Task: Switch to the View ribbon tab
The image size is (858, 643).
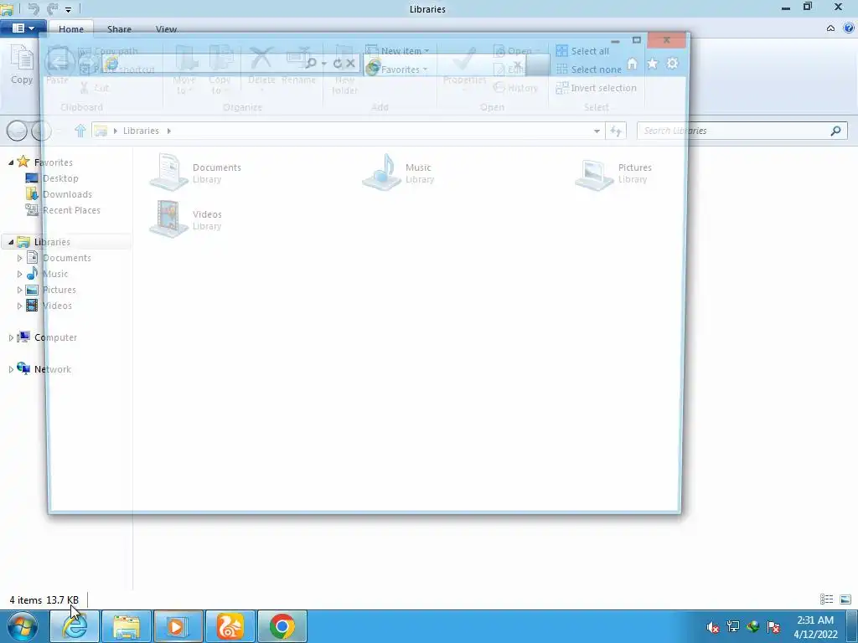Action: (x=167, y=29)
